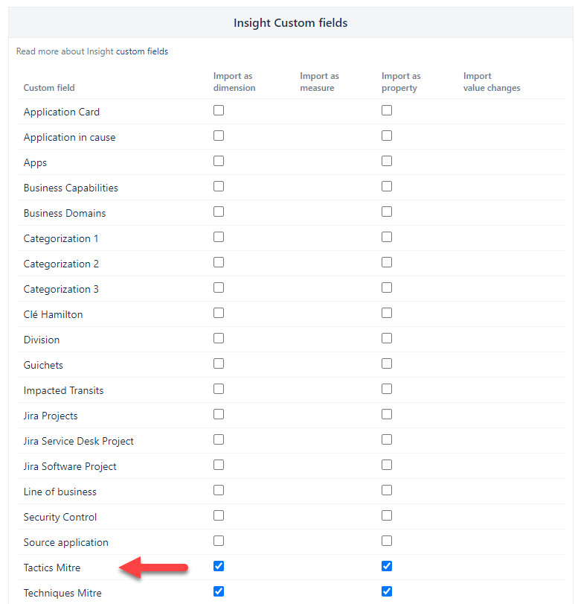This screenshot has width=575, height=604.
Task: Disable Import as dimension for Techniques Mitre
Action: click(219, 591)
